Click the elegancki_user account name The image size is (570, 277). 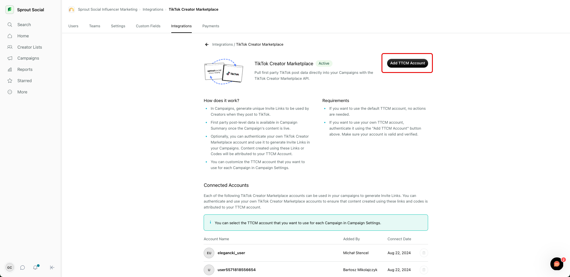(231, 253)
